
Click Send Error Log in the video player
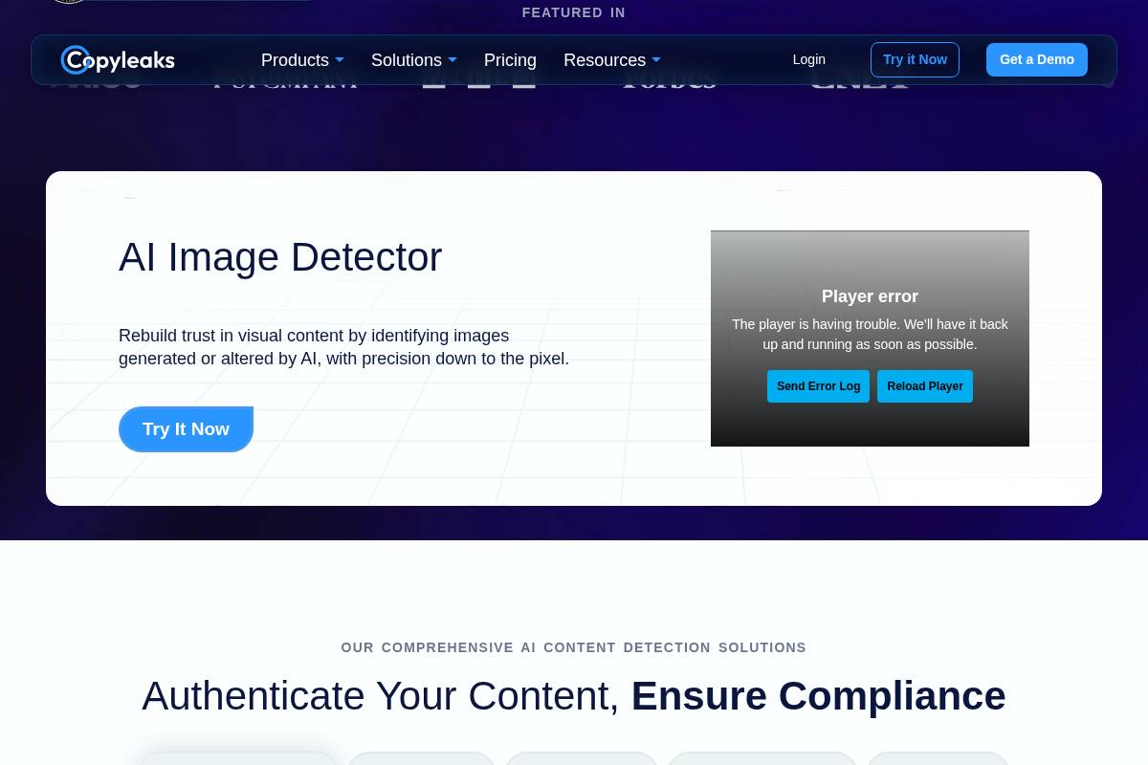818,385
